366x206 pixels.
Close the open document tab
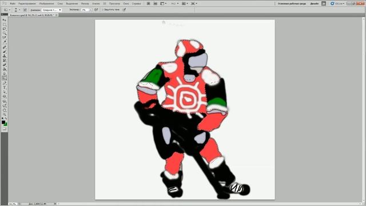click(56, 15)
